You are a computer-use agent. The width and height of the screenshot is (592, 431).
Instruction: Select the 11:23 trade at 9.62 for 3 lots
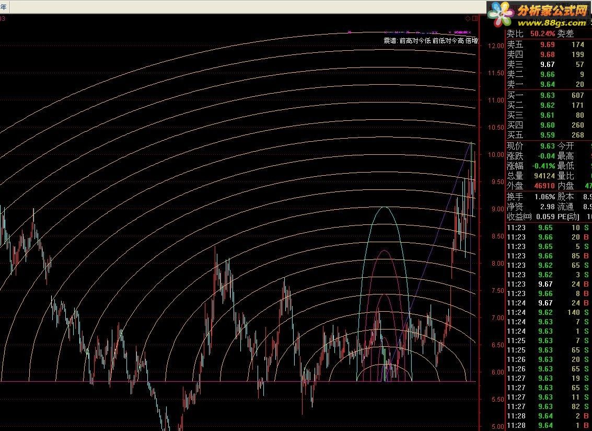pyautogui.click(x=548, y=275)
